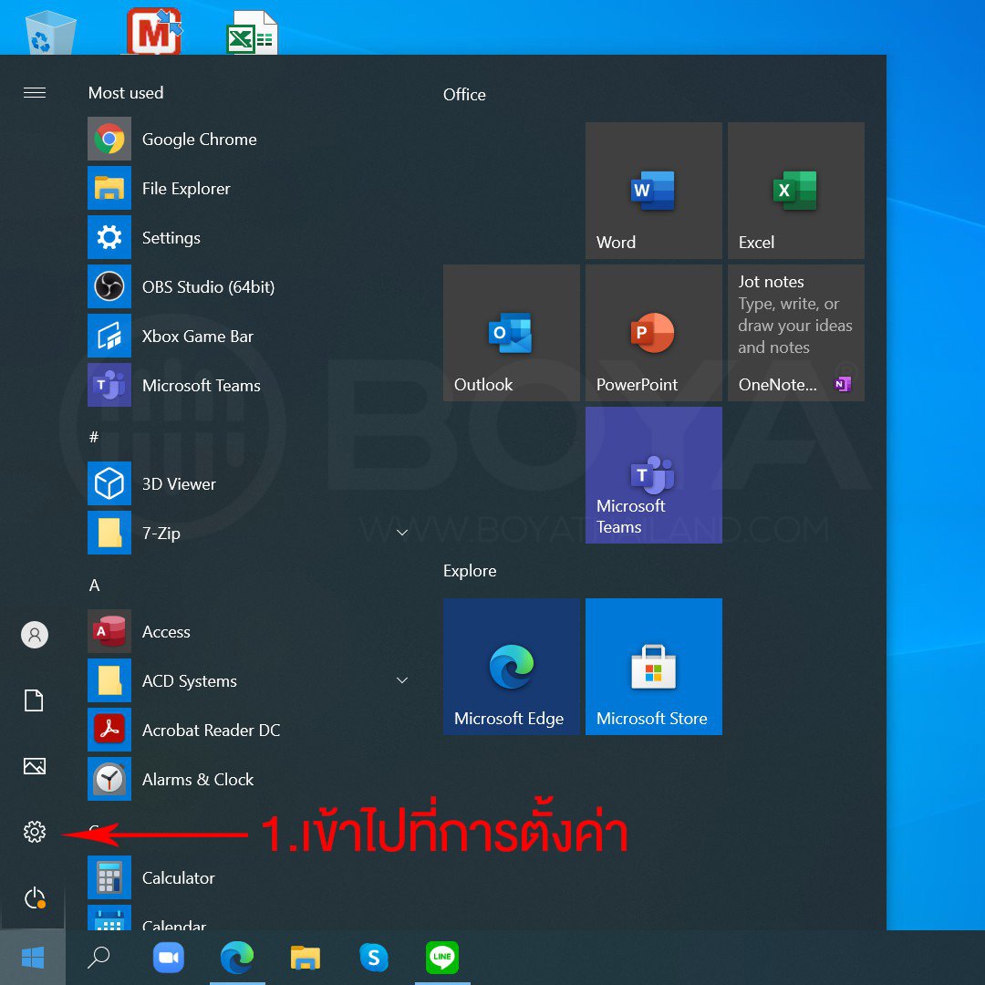Select OBS Studio (64bit) in the app list
This screenshot has width=985, height=985.
point(208,287)
